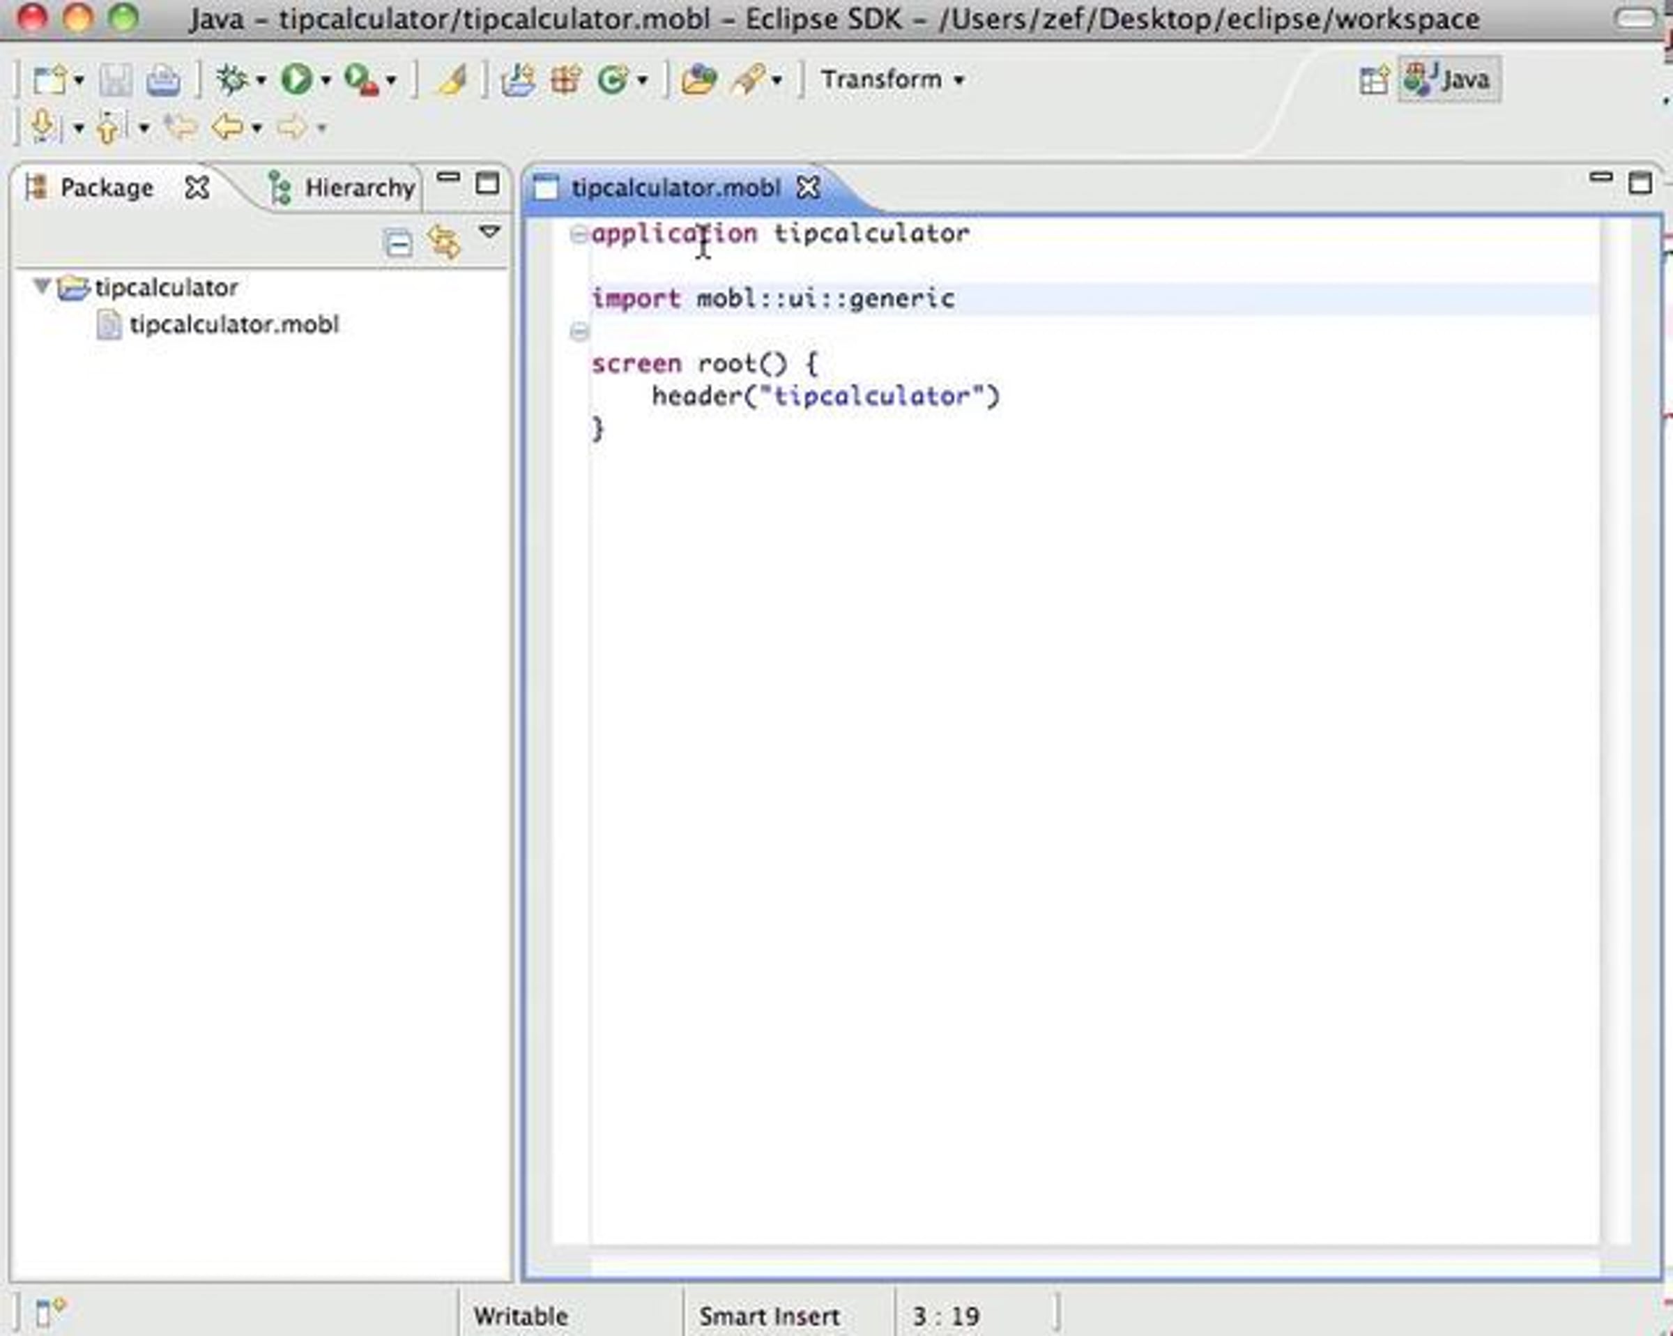Click the "tipcalculator" string in header call

871,397
